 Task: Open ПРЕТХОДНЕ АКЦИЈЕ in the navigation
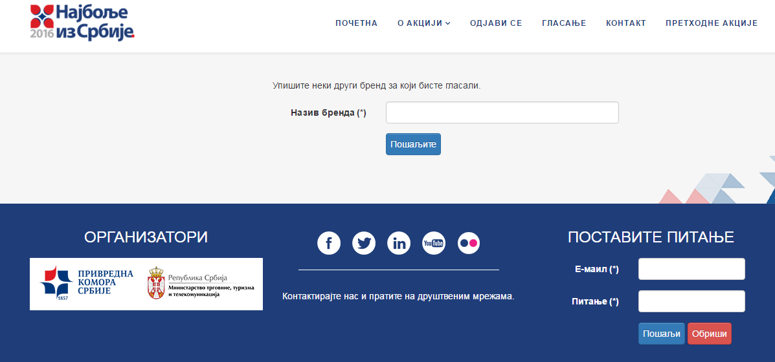click(712, 23)
